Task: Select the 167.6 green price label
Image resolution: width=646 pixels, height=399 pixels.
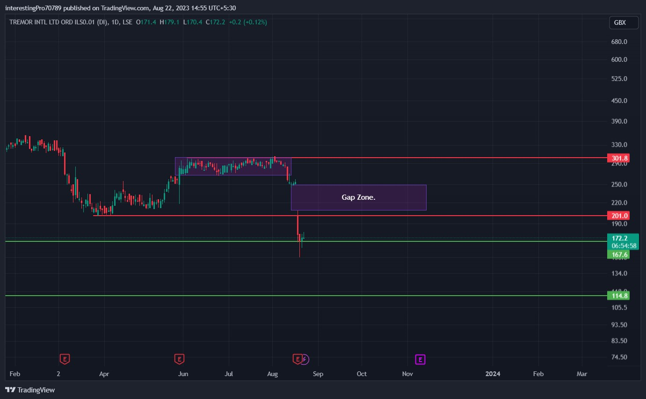Action: point(618,255)
